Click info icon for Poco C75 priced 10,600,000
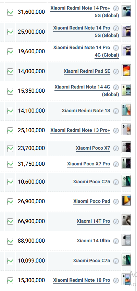 point(116,182)
